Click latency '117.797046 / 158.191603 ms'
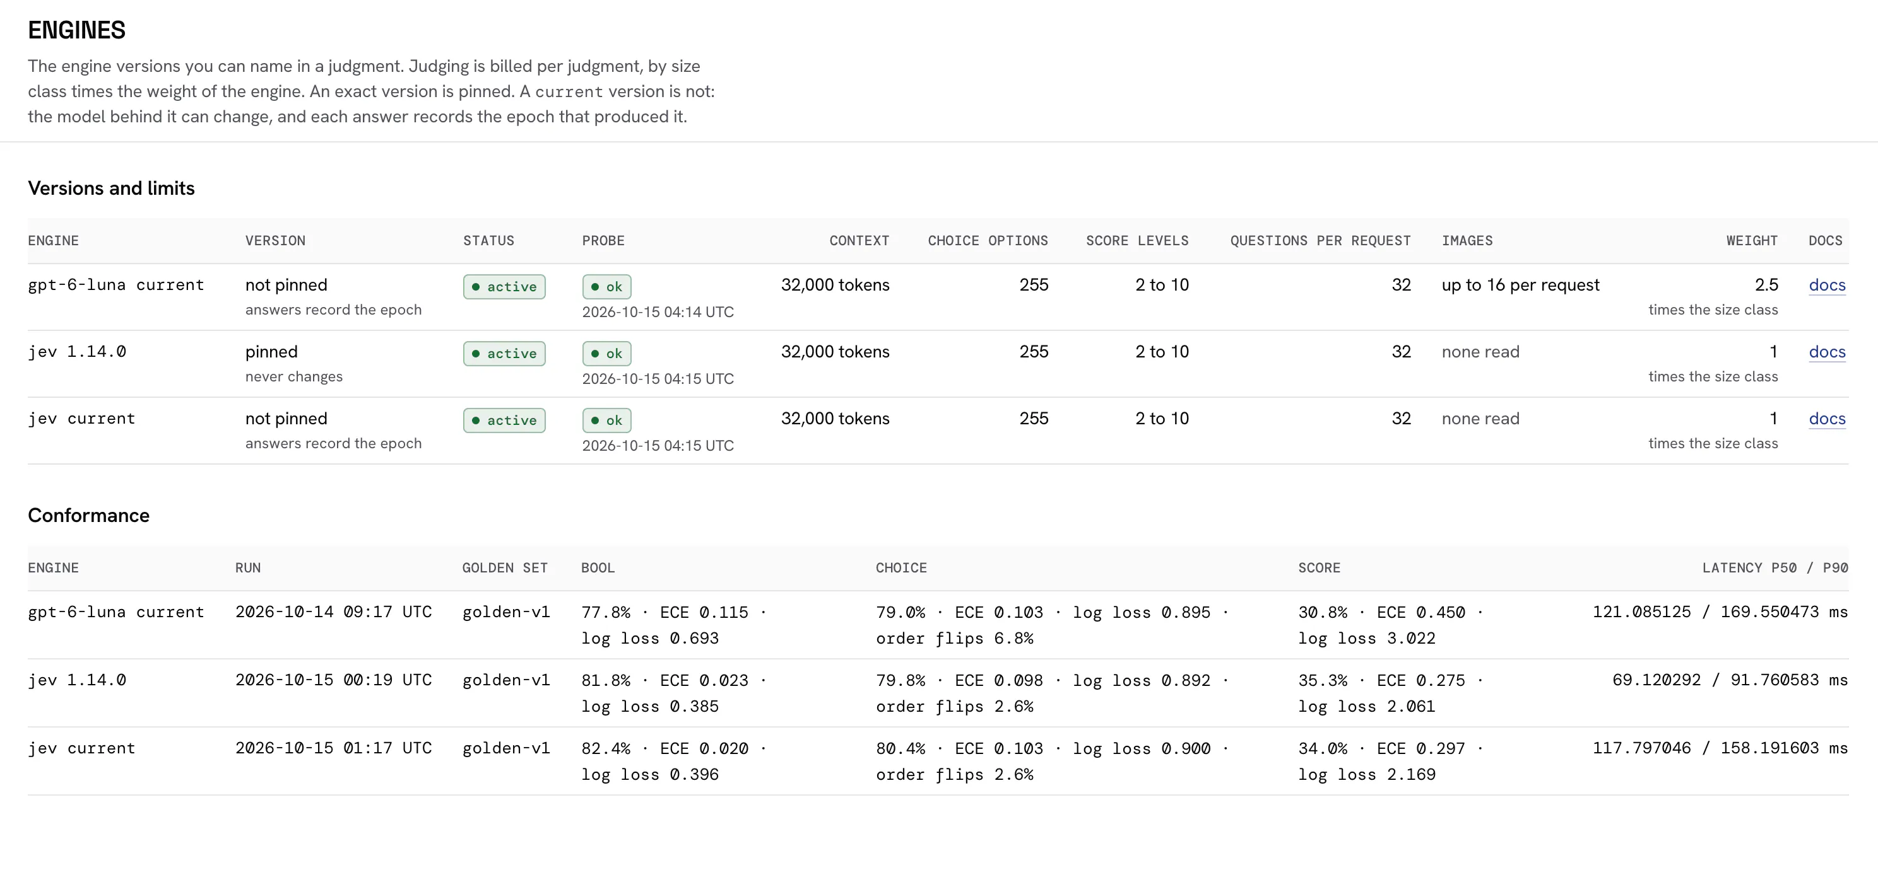 pos(1720,748)
